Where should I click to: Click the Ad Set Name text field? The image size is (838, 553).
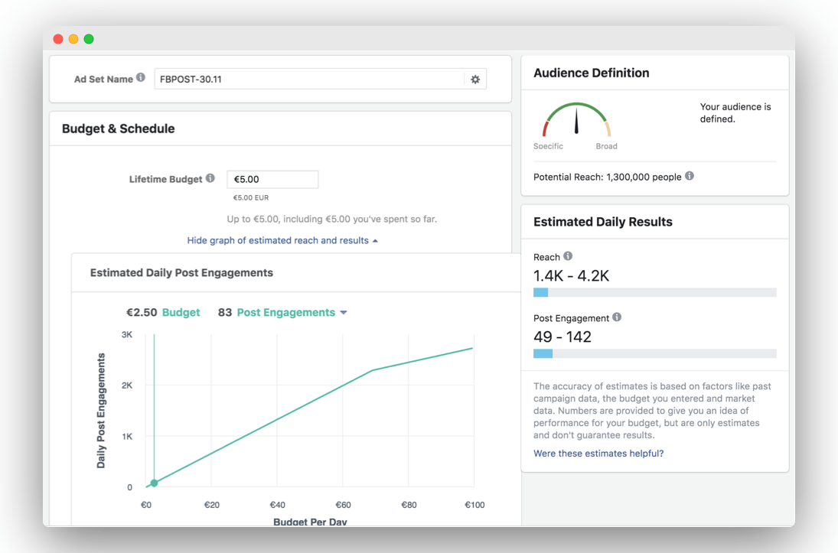309,79
